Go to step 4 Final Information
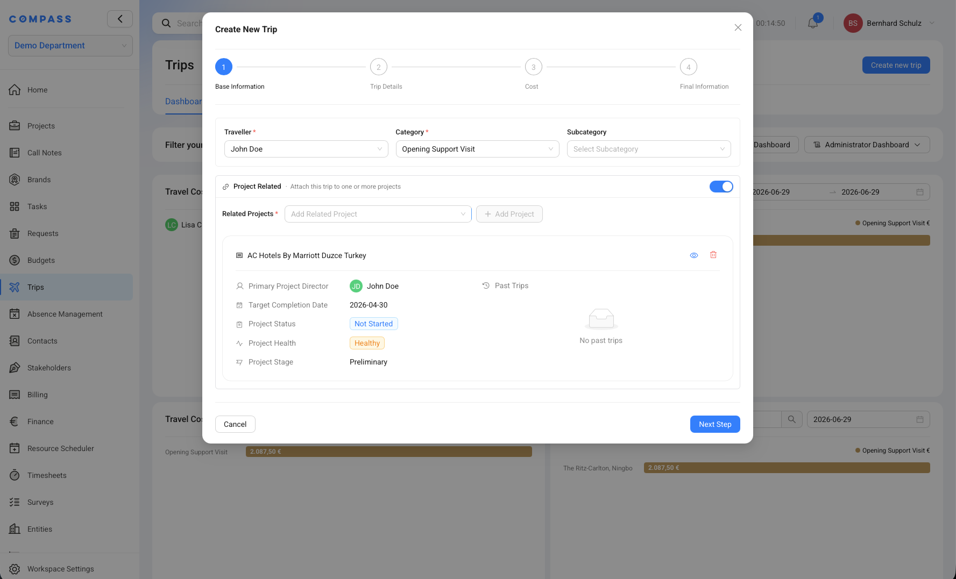Viewport: 956px width, 579px height. tap(689, 67)
